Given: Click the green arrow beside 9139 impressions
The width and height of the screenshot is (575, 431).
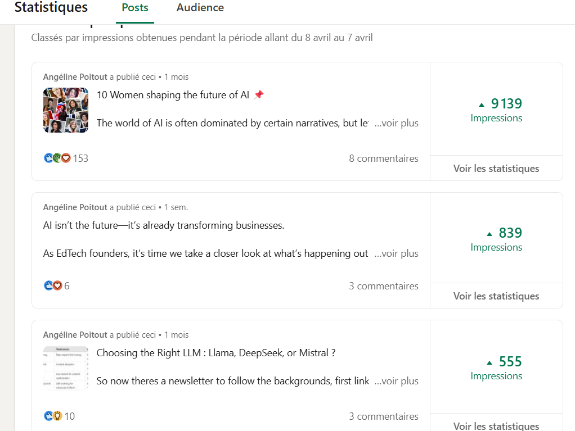Looking at the screenshot, I should tap(481, 105).
